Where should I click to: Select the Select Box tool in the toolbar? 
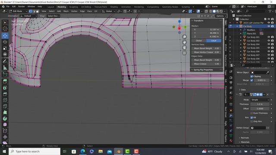(x=5, y=22)
